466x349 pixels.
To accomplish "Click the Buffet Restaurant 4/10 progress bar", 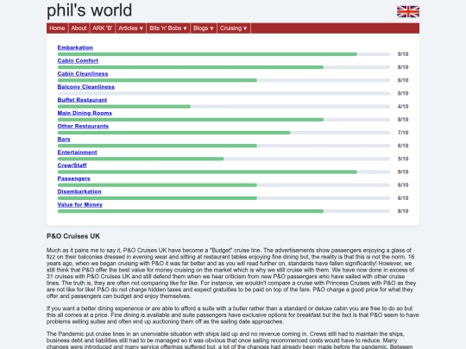I will [224, 106].
